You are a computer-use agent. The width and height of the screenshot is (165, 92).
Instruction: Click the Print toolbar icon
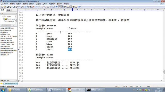(16, 7)
